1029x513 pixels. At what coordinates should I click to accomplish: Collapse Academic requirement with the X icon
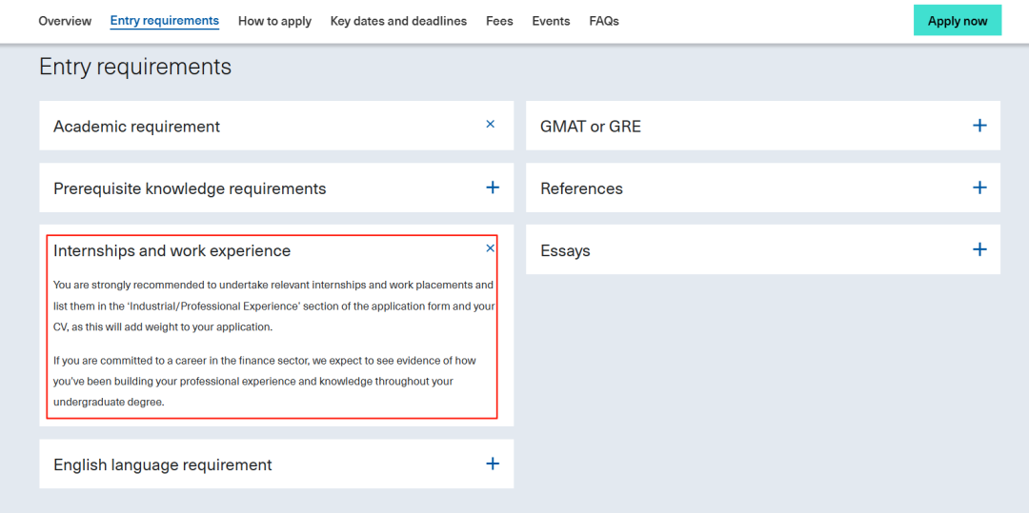[x=491, y=124]
